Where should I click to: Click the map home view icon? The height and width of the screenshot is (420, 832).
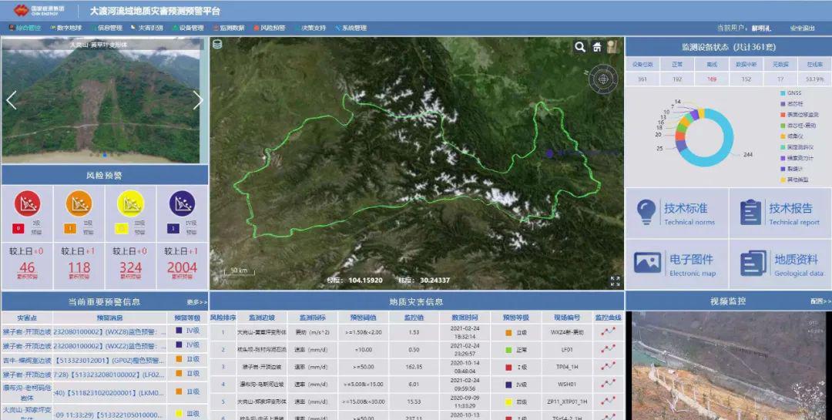coord(597,48)
